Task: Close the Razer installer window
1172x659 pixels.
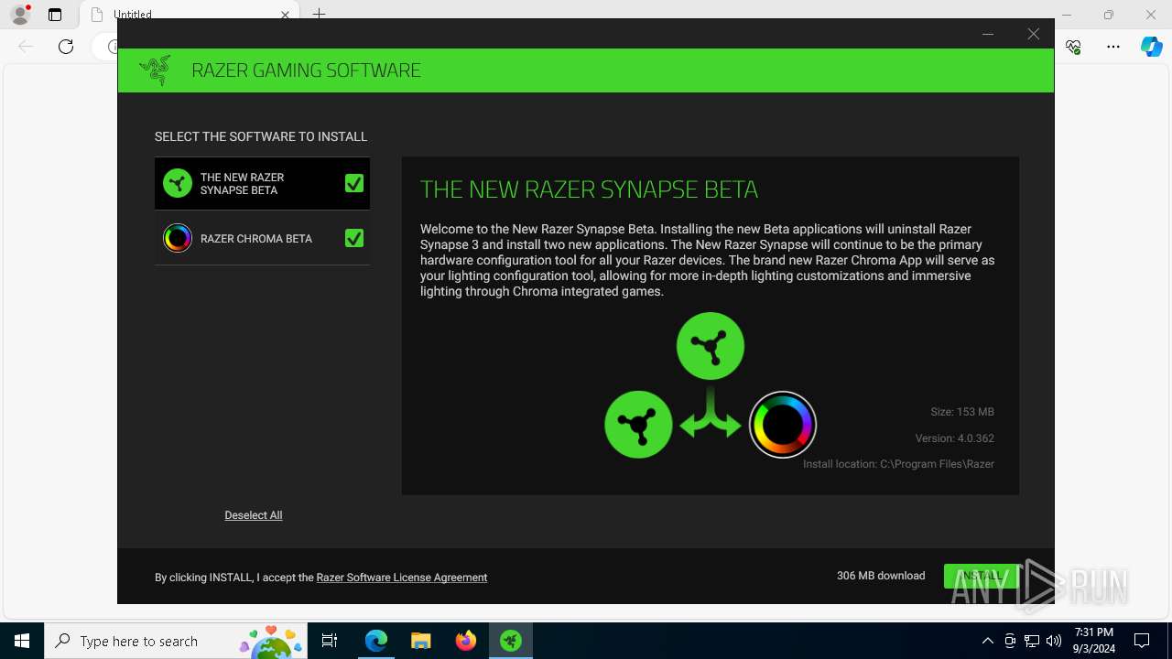Action: 1034,34
